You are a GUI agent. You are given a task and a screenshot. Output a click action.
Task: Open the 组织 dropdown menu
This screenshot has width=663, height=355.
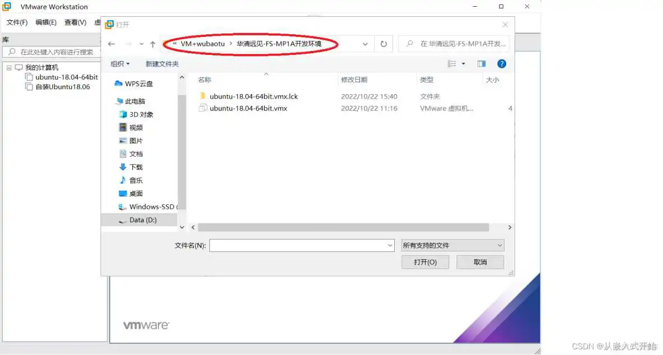pyautogui.click(x=120, y=63)
